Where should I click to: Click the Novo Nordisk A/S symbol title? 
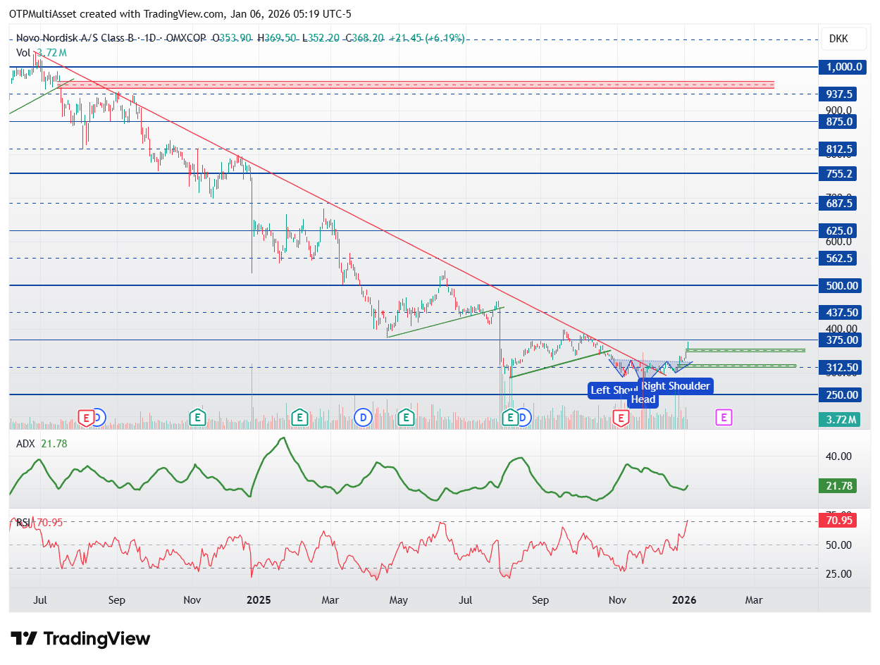(75, 38)
